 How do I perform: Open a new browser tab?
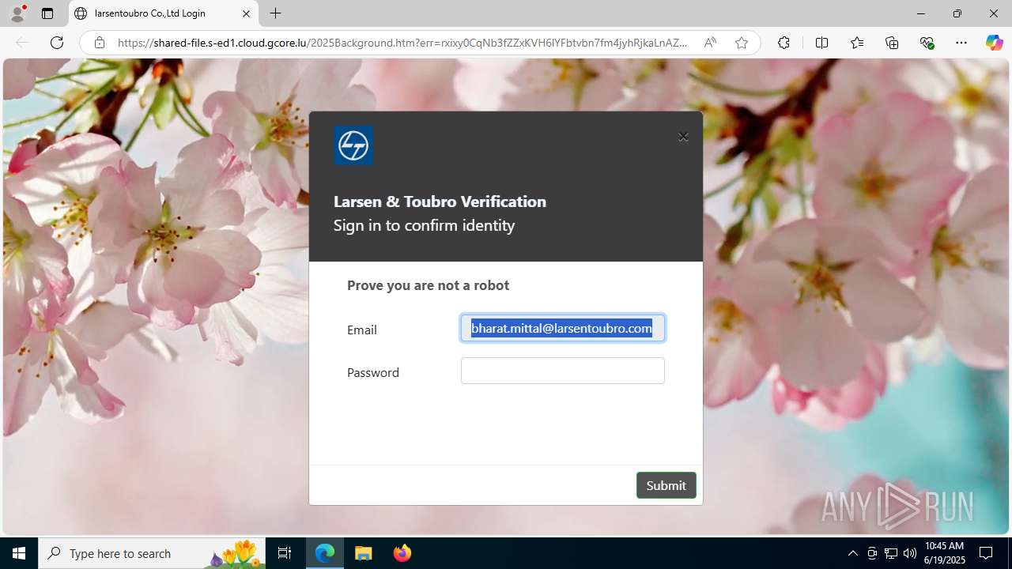tap(275, 13)
